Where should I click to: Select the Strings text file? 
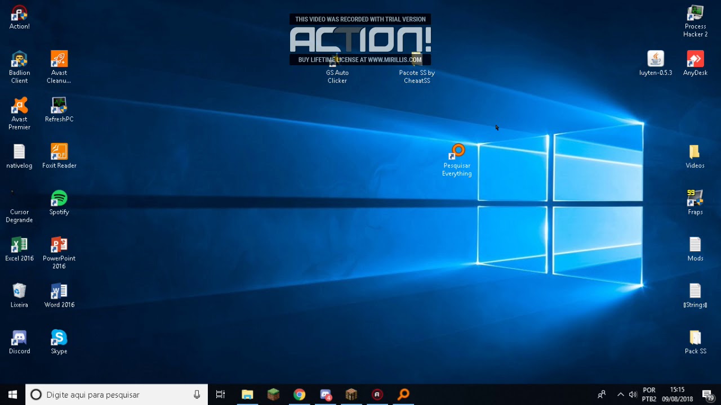[x=695, y=295]
